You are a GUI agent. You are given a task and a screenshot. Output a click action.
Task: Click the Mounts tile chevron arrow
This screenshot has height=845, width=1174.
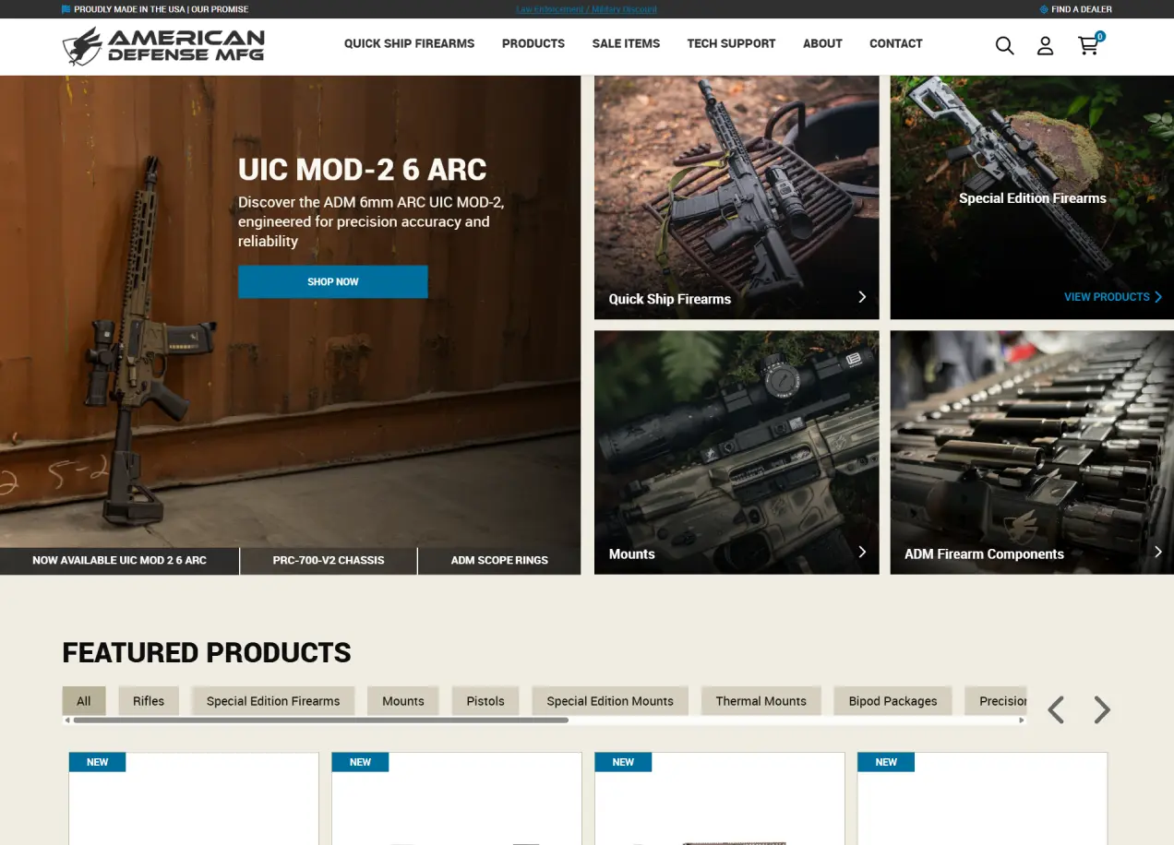point(862,552)
